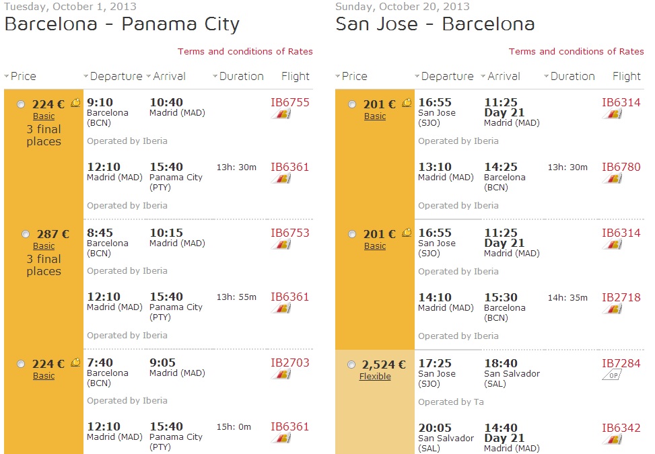Open Terms and conditions of Rates for Barcelona flights
The image size is (655, 454).
pos(245,51)
